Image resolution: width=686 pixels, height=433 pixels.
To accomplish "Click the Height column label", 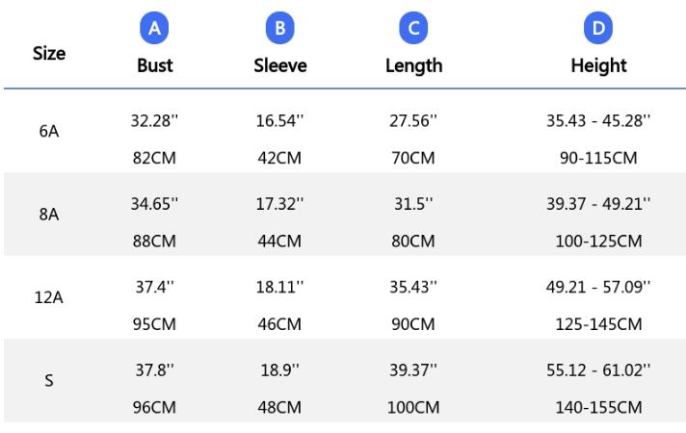I will click(x=598, y=66).
